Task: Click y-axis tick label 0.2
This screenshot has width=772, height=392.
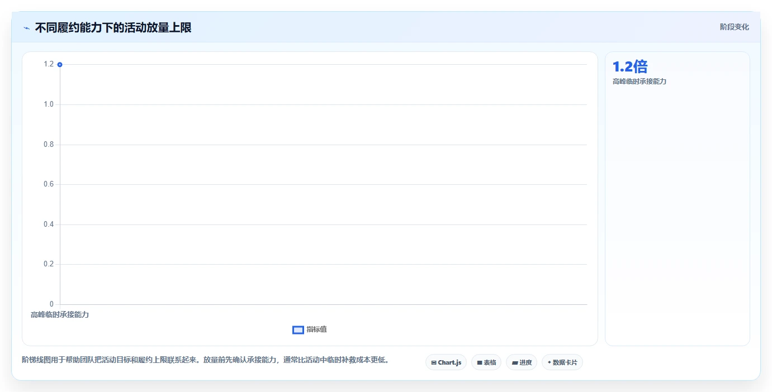Action: point(49,264)
